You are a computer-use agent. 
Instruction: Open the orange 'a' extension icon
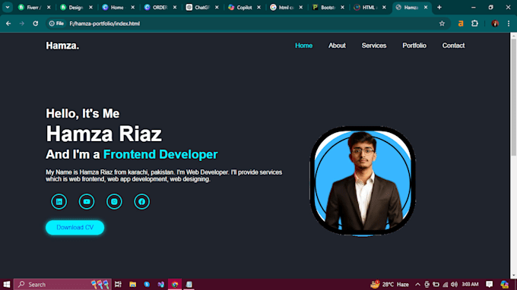pos(461,24)
